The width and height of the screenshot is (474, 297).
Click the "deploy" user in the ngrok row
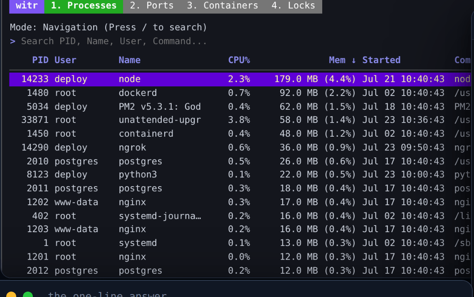[71, 147]
